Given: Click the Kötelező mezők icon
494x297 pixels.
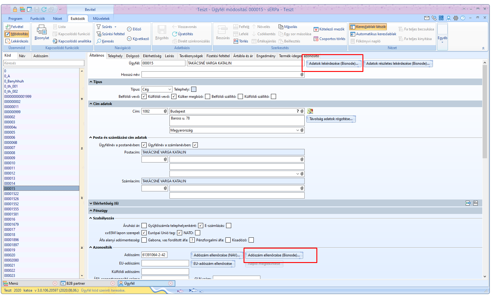Looking at the screenshot, I should 316,29.
